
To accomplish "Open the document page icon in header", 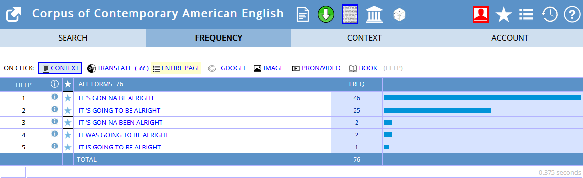I will click(303, 14).
